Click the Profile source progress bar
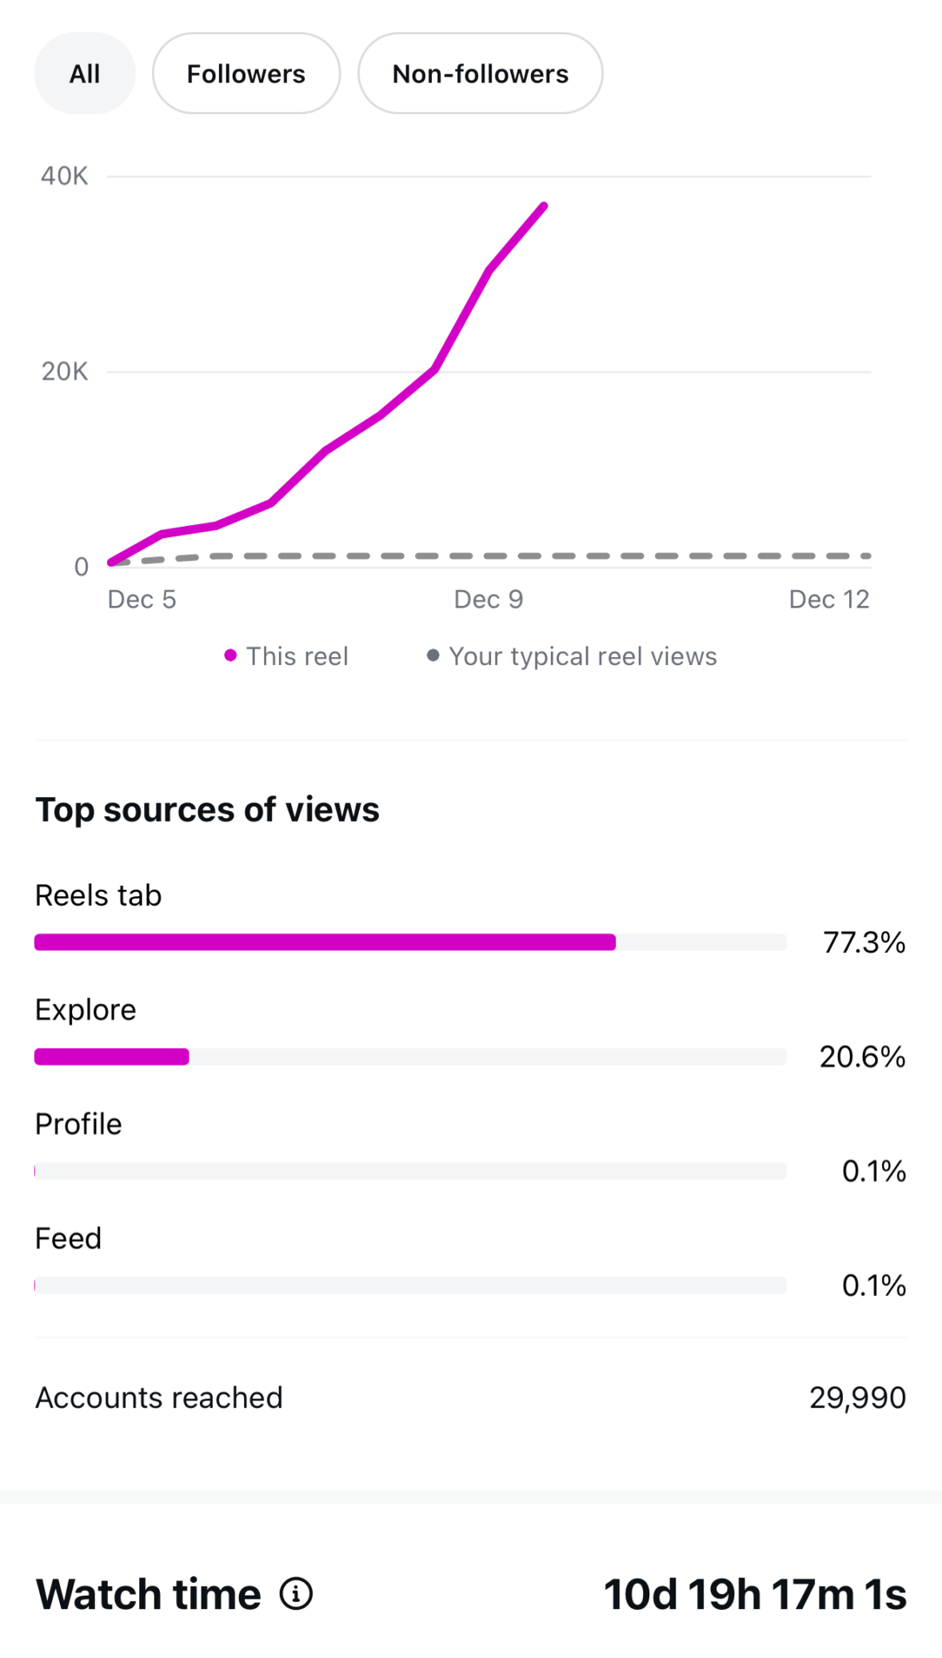This screenshot has width=942, height=1658. (x=410, y=1171)
